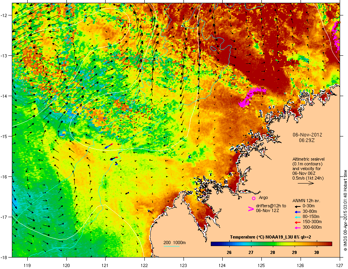348x269 pixels.
Task: Click the 29 tick on the colorbar
Action: [294, 252]
